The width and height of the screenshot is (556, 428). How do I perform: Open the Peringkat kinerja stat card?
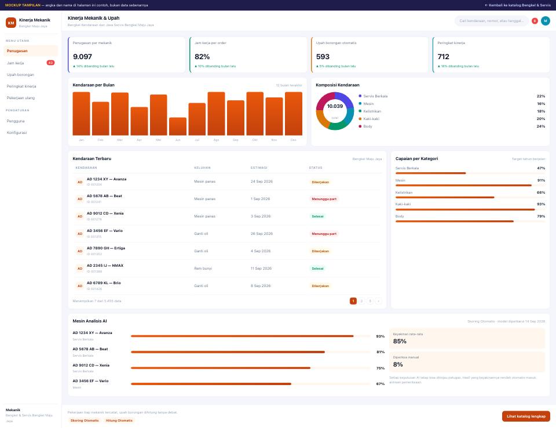[x=491, y=55]
